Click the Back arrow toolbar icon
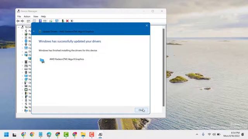 [18, 21]
